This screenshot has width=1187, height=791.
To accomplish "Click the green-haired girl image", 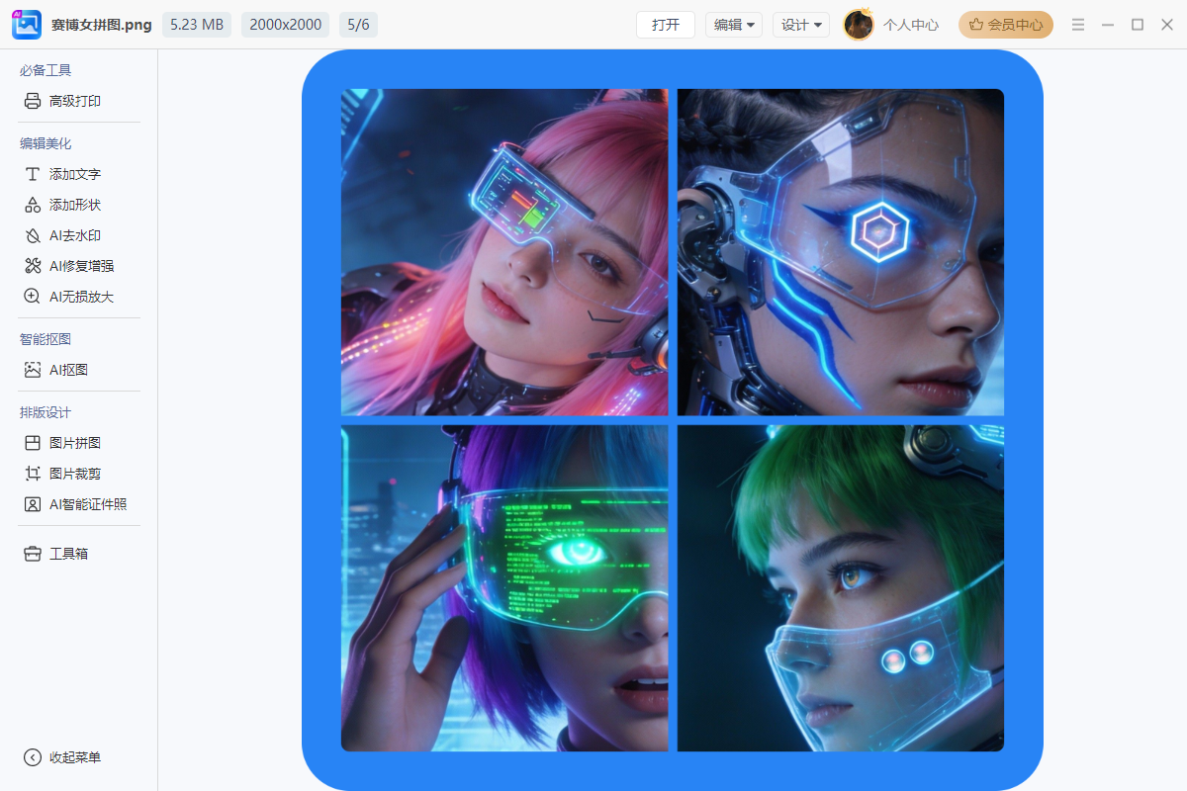I will click(x=841, y=588).
